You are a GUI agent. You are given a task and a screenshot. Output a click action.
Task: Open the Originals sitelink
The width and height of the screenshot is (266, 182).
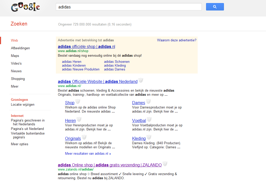[73, 138]
